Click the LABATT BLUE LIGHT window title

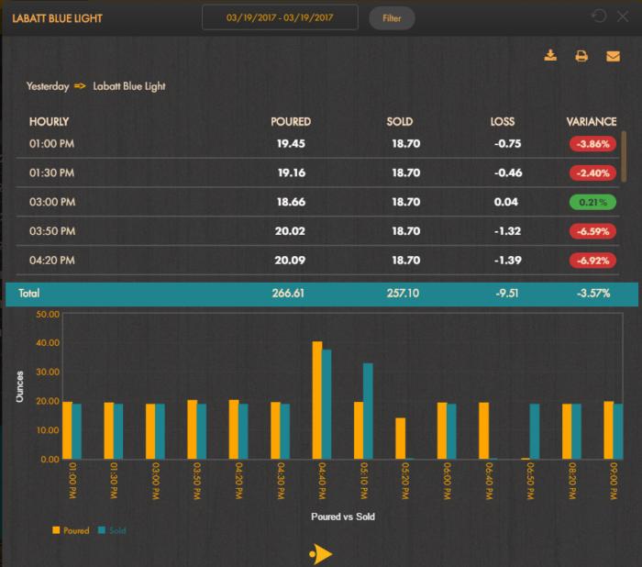(57, 18)
